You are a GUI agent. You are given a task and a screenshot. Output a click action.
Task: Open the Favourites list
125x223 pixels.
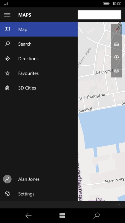pos(39,73)
